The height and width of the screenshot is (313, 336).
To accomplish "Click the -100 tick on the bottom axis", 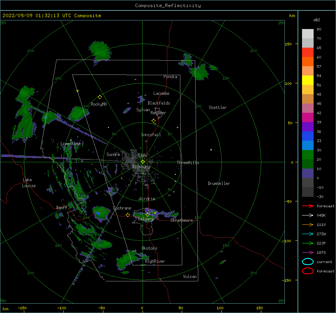I will (x=62, y=308).
